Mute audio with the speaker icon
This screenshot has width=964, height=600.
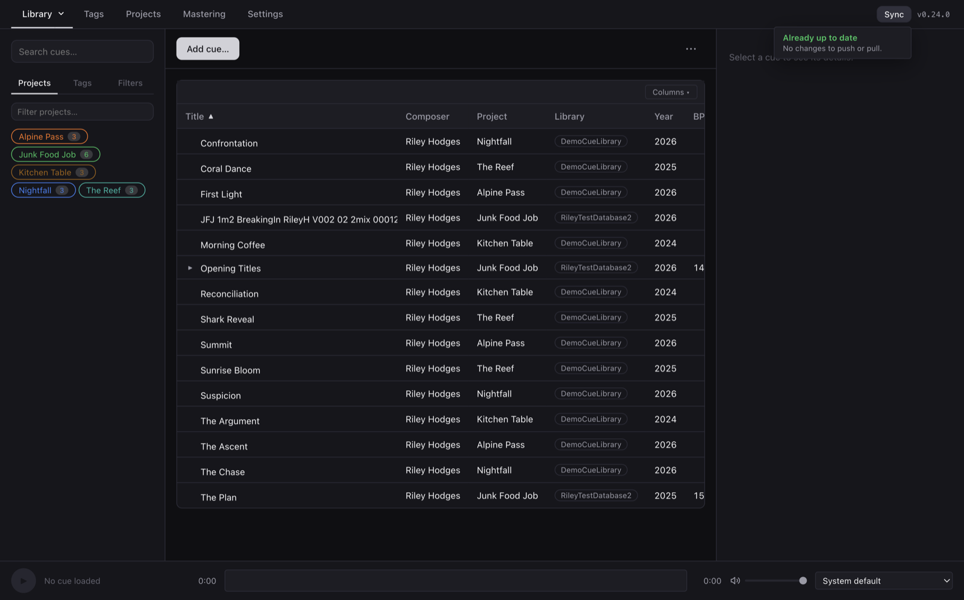pos(735,581)
